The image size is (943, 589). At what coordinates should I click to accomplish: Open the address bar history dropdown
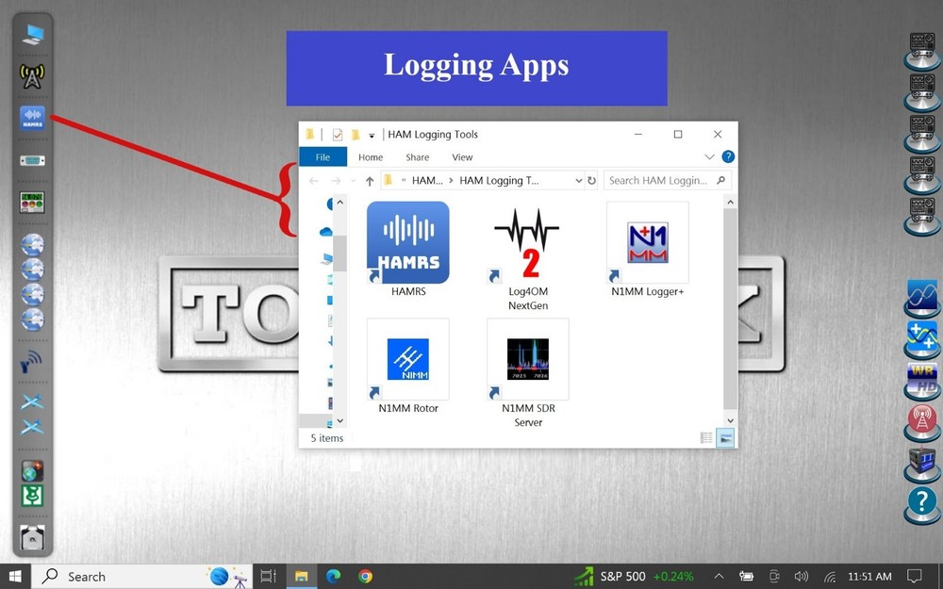(x=577, y=181)
